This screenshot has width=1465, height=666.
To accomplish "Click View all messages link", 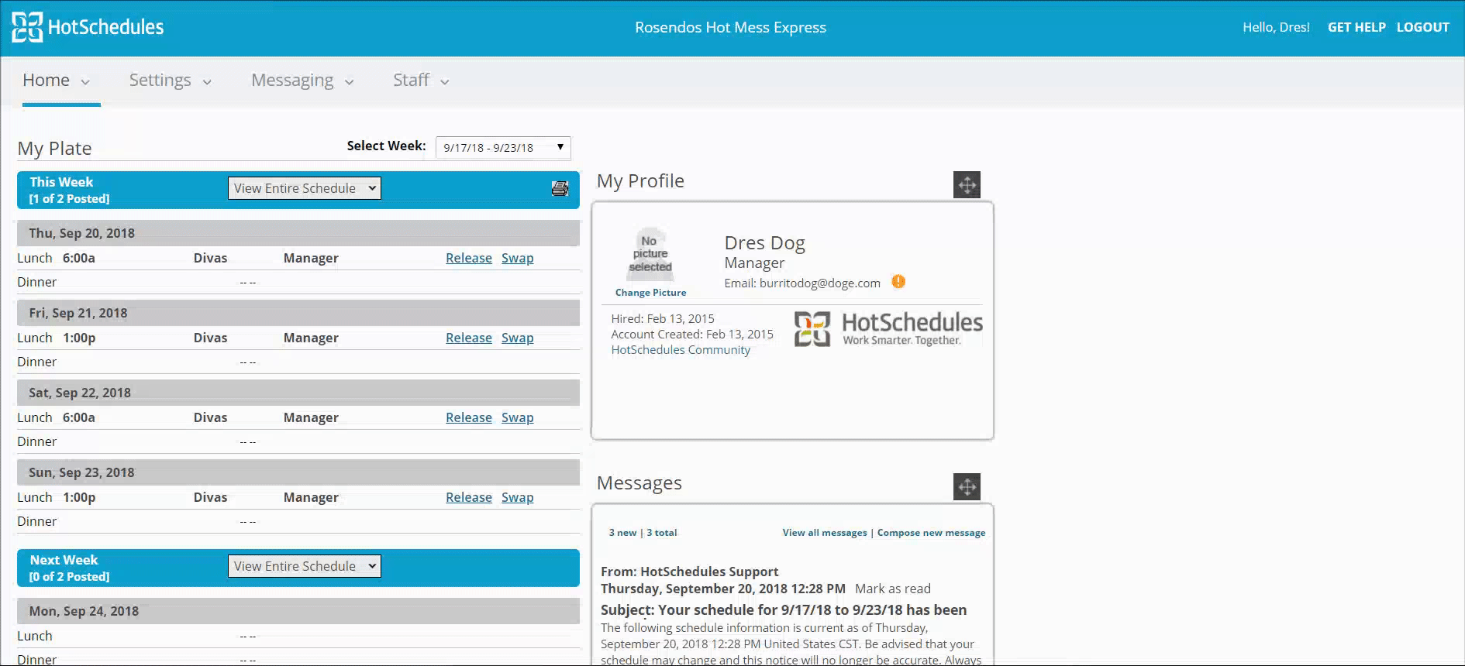I will point(825,533).
